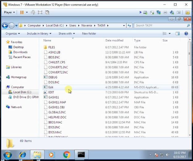The height and width of the screenshot is (161, 193).
Task: Click the Change your view icon
Action: tap(165, 33)
